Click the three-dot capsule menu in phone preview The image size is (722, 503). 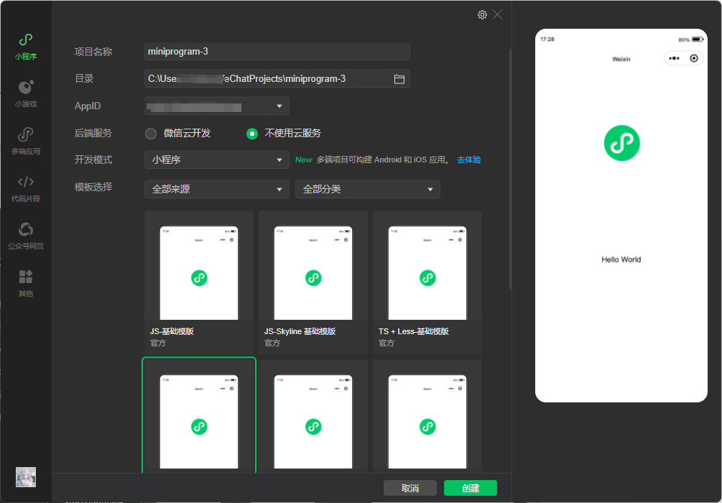click(674, 58)
